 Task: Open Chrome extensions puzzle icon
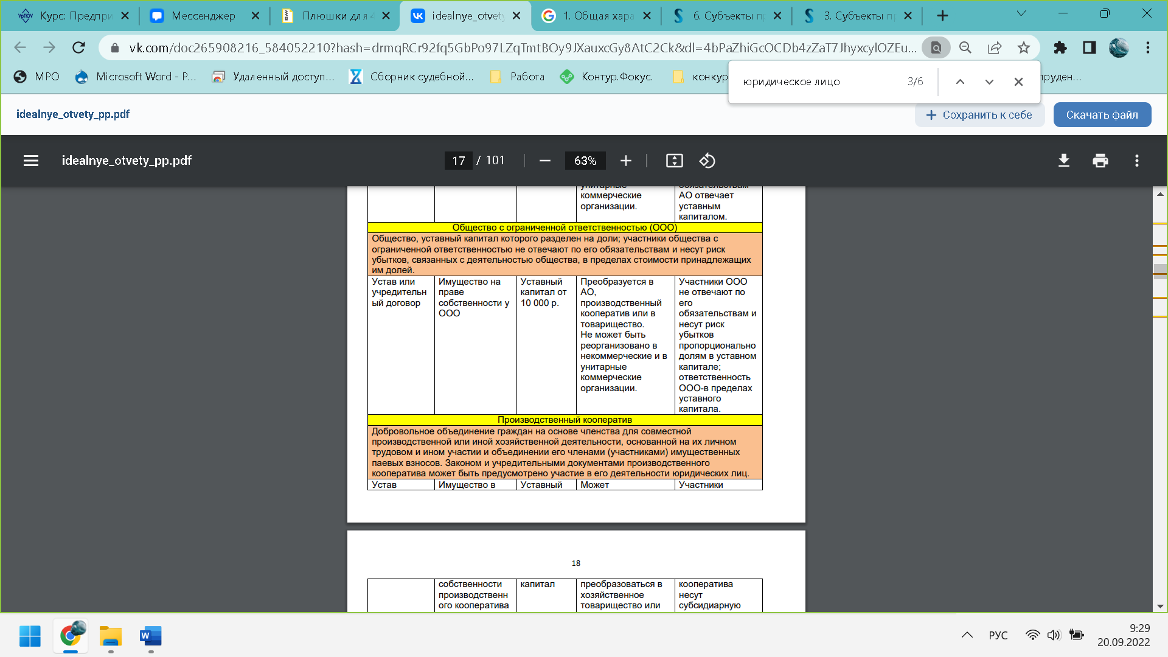[x=1060, y=47]
